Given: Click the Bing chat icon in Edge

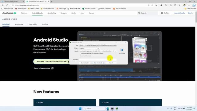Looking at the screenshot, I should pos(194,5).
